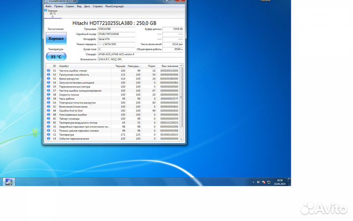Click status icon for Время раскрутки row

(x=49, y=79)
